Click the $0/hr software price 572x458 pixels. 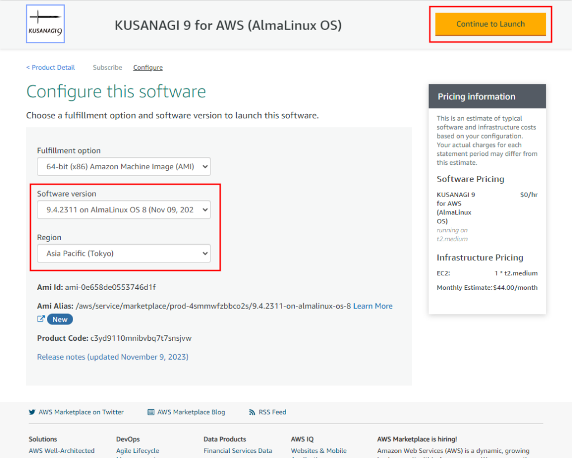529,195
